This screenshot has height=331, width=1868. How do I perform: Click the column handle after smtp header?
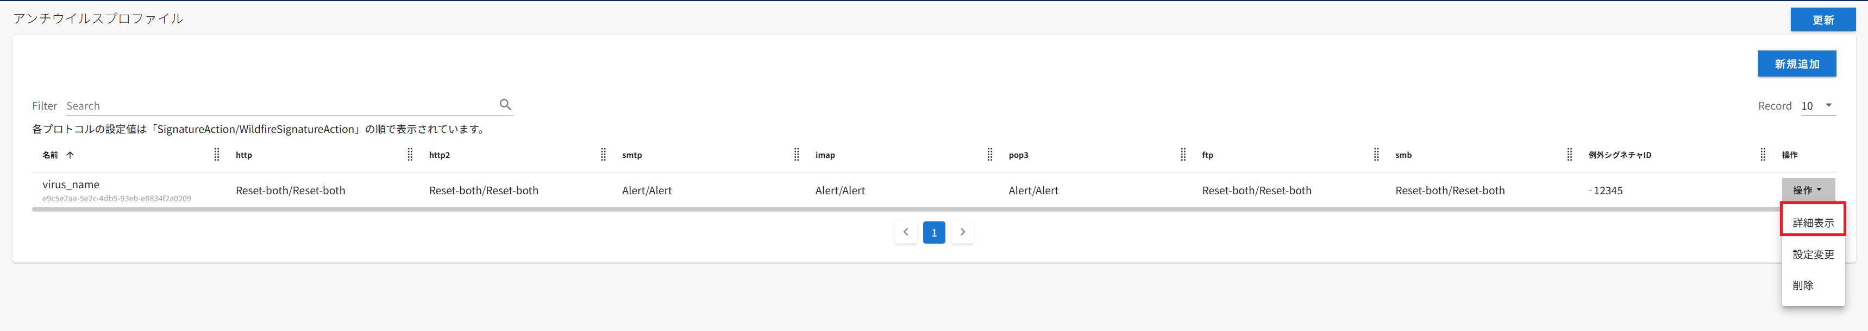point(796,155)
